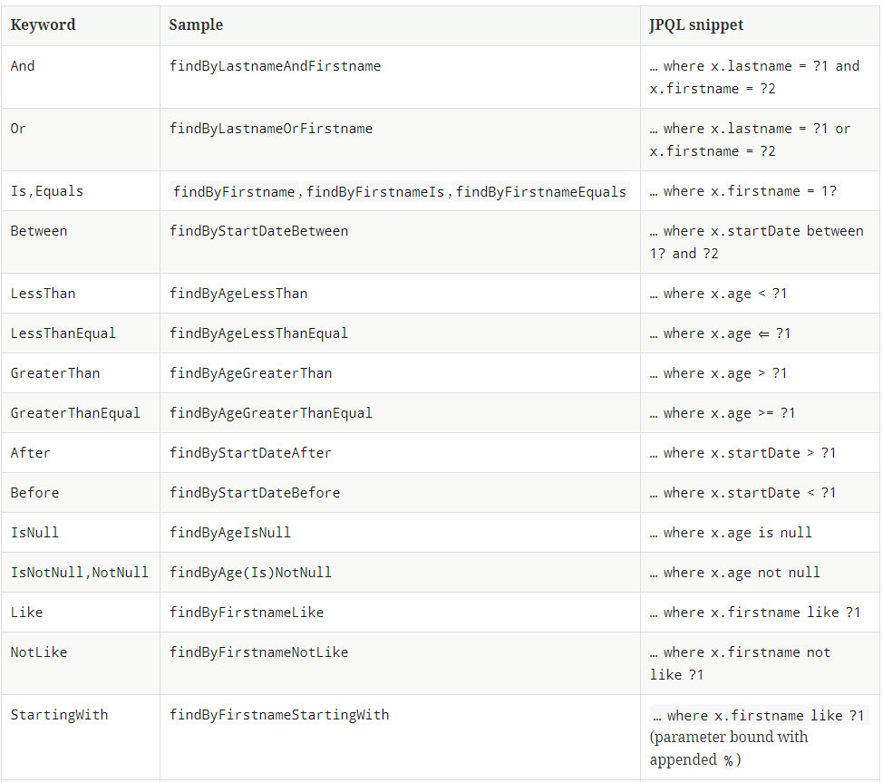Click the findByAgeIsNull sample
This screenshot has width=883, height=782.
pyautogui.click(x=230, y=533)
